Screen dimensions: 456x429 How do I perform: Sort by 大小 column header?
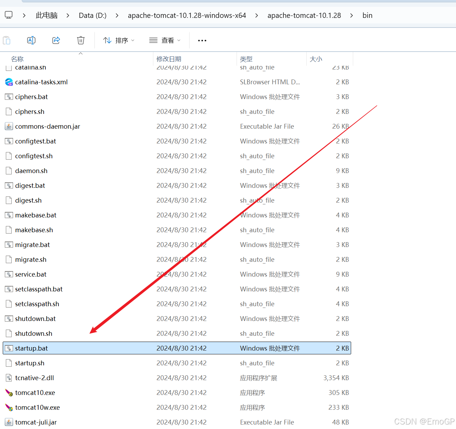click(316, 59)
